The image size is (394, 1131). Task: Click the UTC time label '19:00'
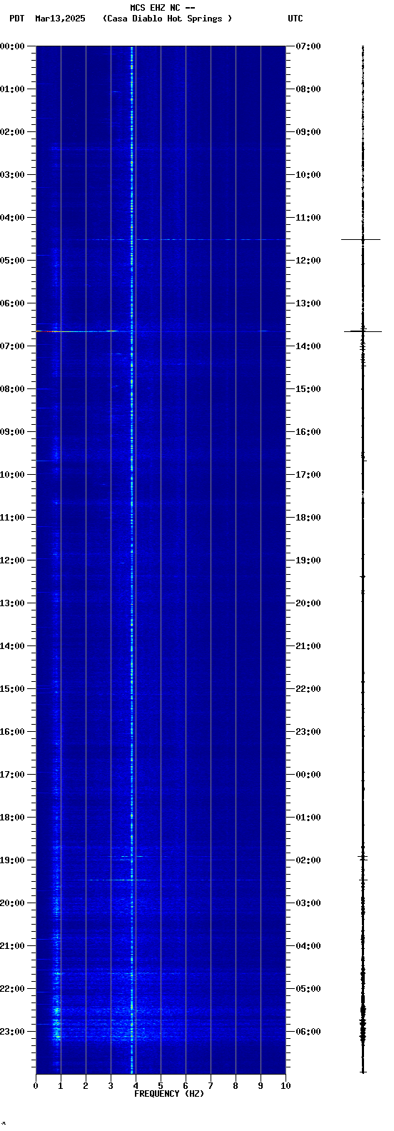click(x=308, y=561)
